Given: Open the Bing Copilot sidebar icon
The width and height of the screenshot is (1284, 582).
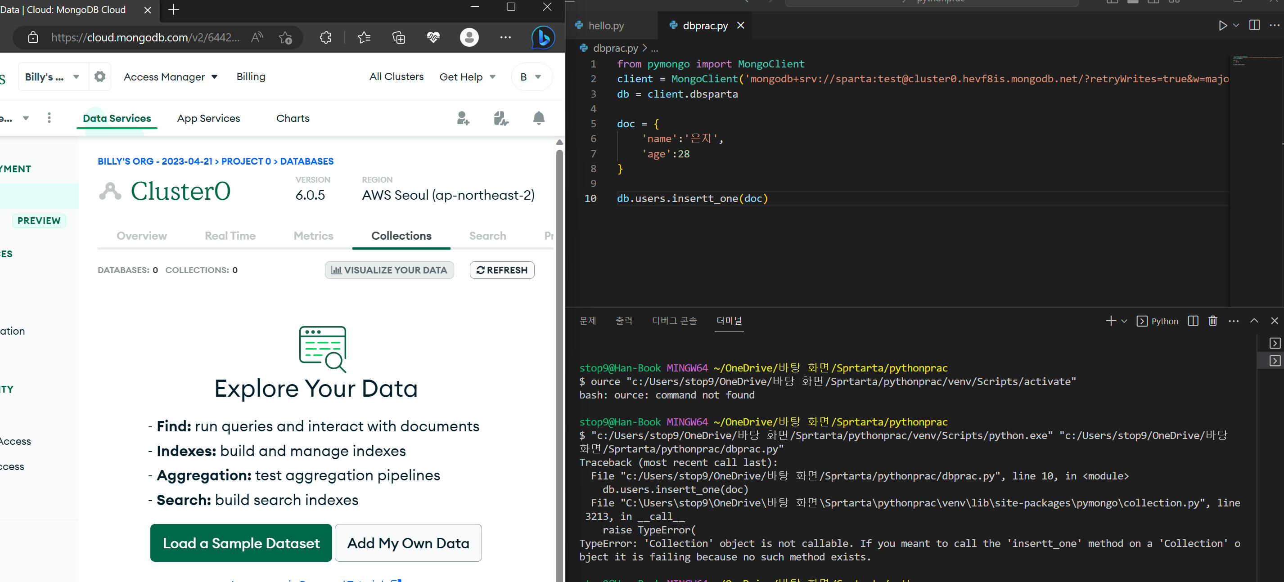Looking at the screenshot, I should [x=543, y=37].
